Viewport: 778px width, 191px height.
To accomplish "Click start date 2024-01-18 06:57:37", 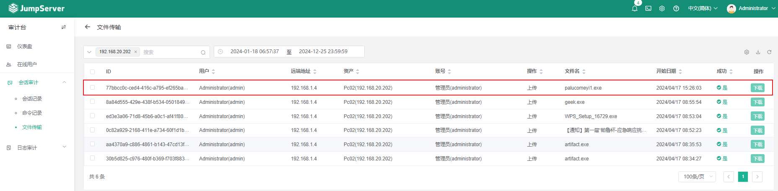I will coord(254,52).
